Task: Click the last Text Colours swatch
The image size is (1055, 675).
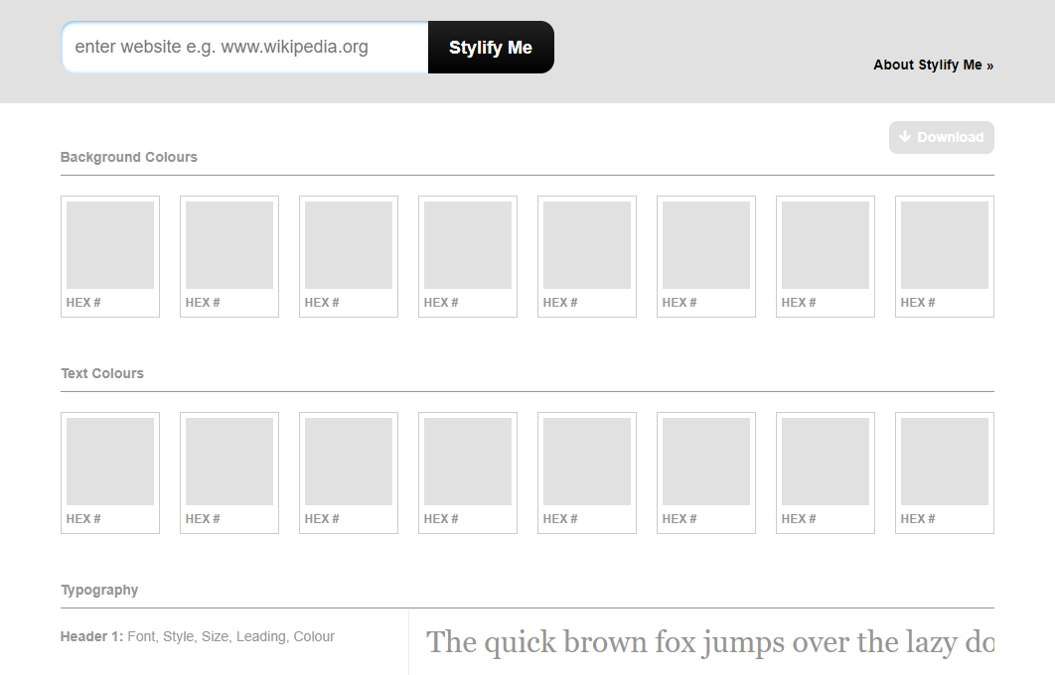Action: tap(945, 463)
